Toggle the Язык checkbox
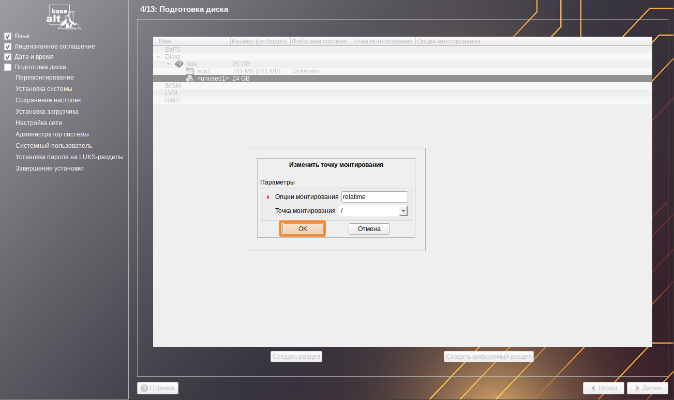The width and height of the screenshot is (674, 400). pos(8,36)
